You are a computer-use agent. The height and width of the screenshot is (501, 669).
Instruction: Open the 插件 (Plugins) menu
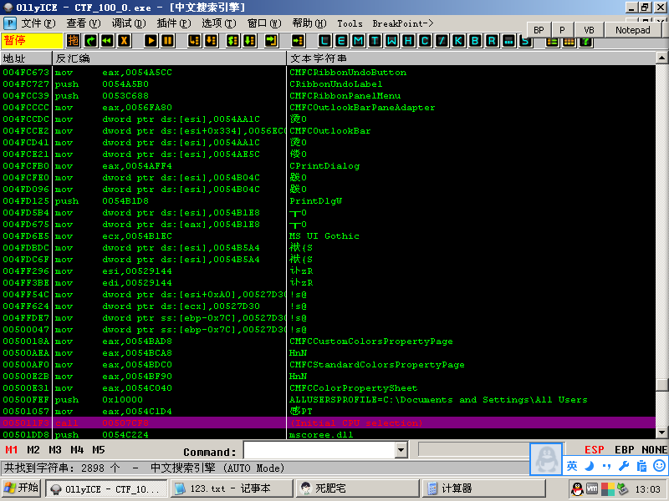tap(171, 23)
